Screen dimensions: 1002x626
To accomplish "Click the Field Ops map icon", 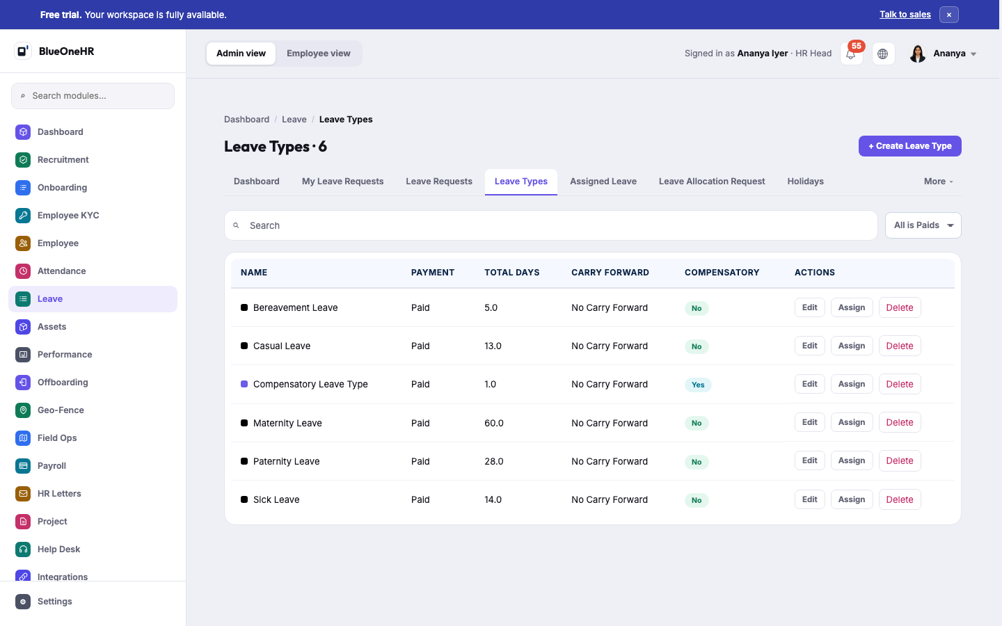I will (23, 438).
